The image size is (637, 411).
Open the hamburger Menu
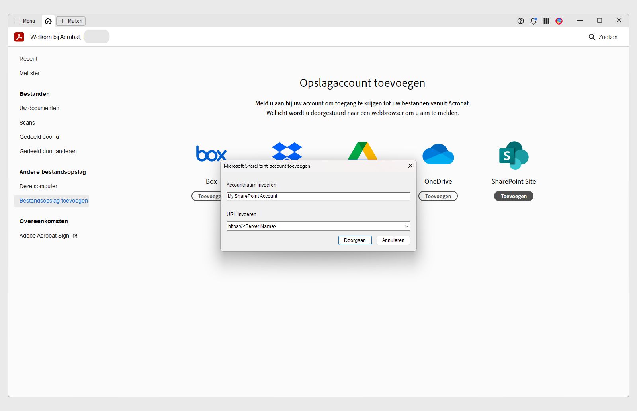(24, 21)
